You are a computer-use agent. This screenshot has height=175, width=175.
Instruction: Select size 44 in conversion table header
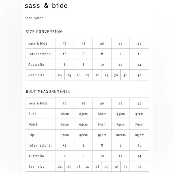(139, 44)
